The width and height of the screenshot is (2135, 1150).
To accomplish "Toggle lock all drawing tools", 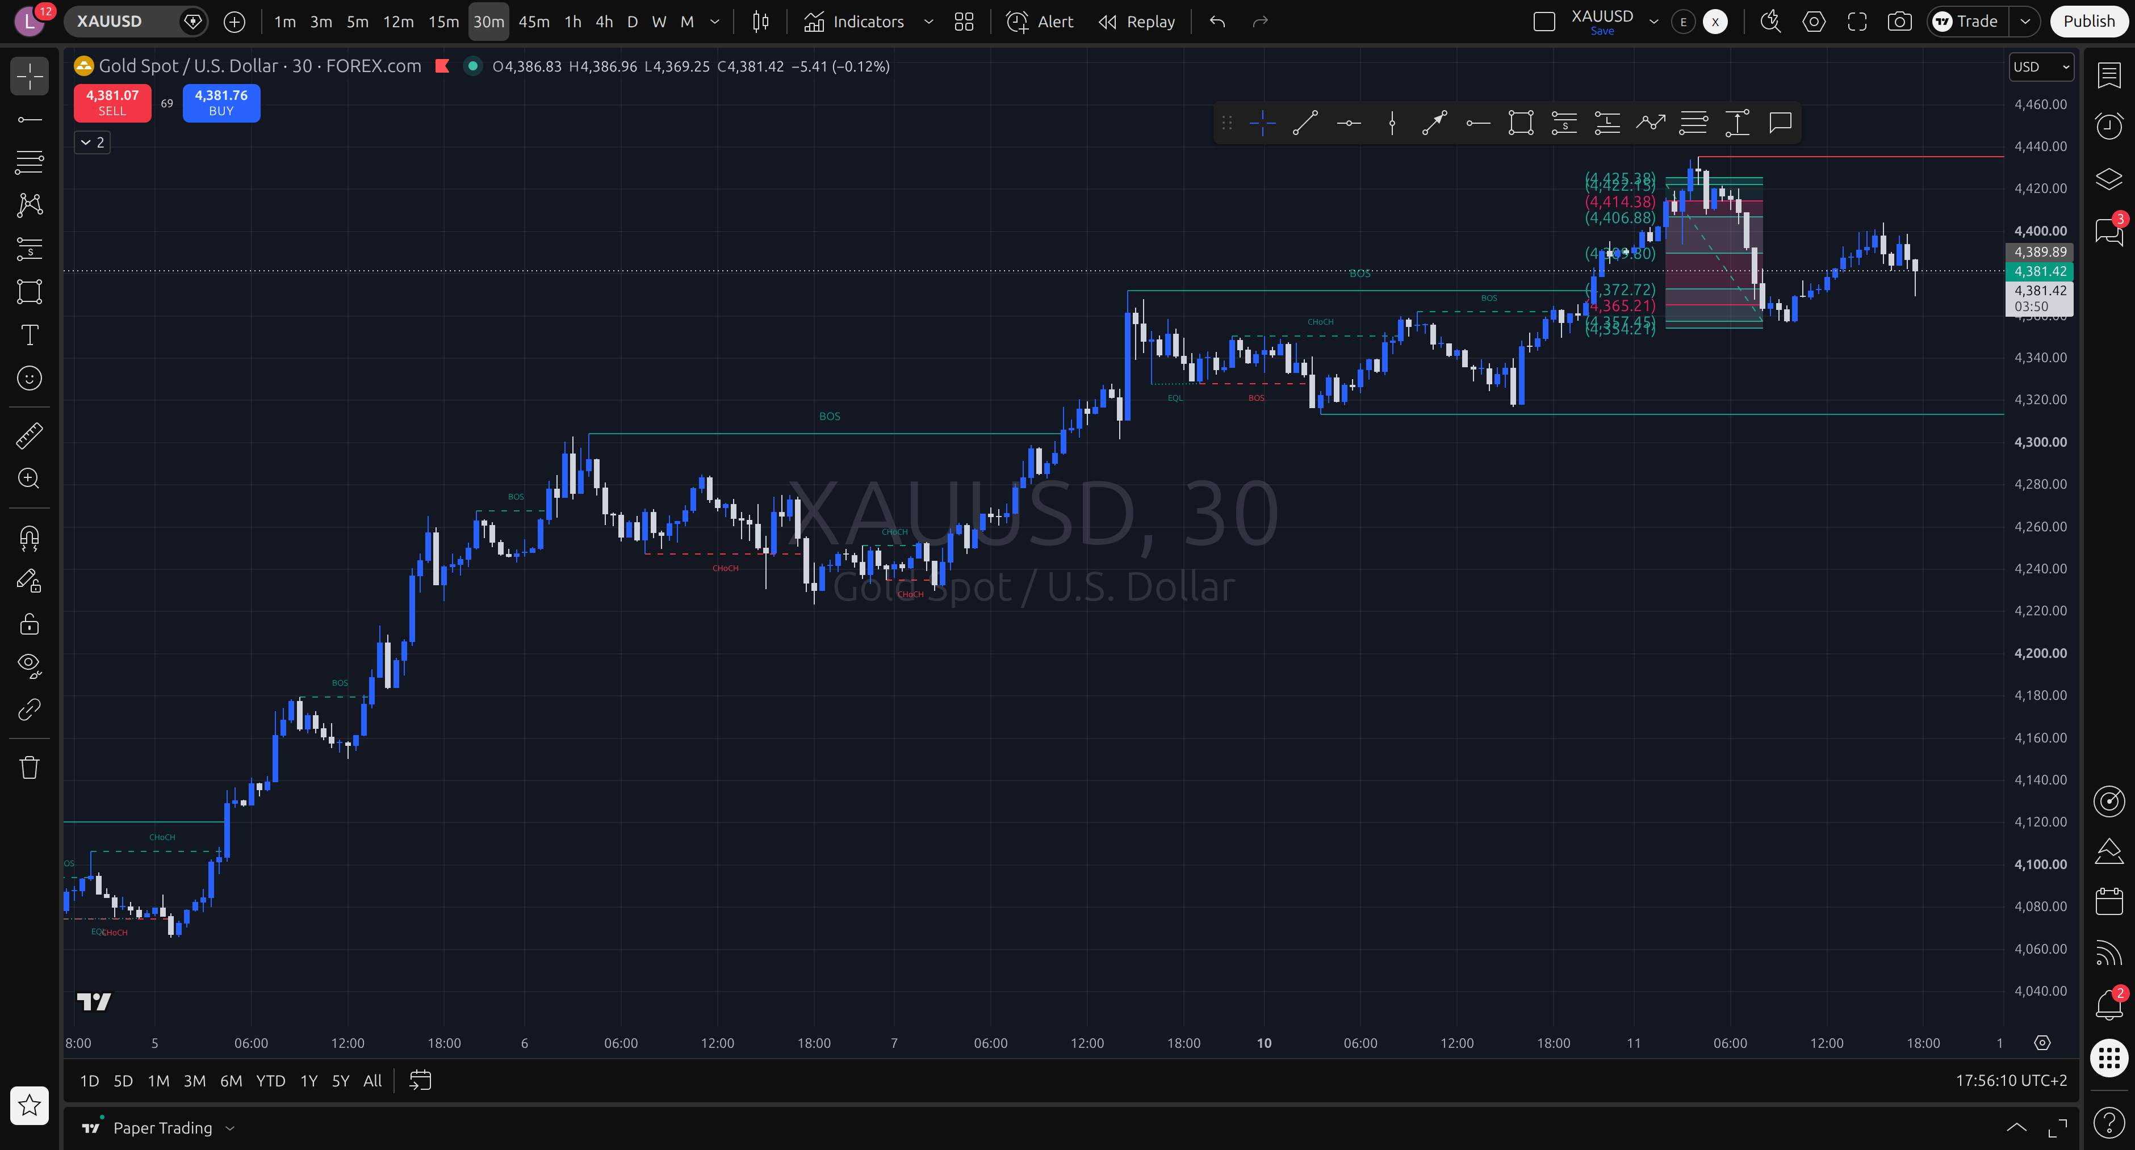I will (30, 623).
